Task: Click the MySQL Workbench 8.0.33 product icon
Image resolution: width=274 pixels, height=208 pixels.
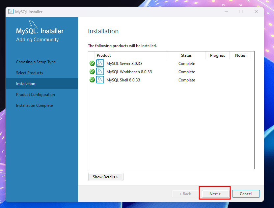Action: [100, 72]
